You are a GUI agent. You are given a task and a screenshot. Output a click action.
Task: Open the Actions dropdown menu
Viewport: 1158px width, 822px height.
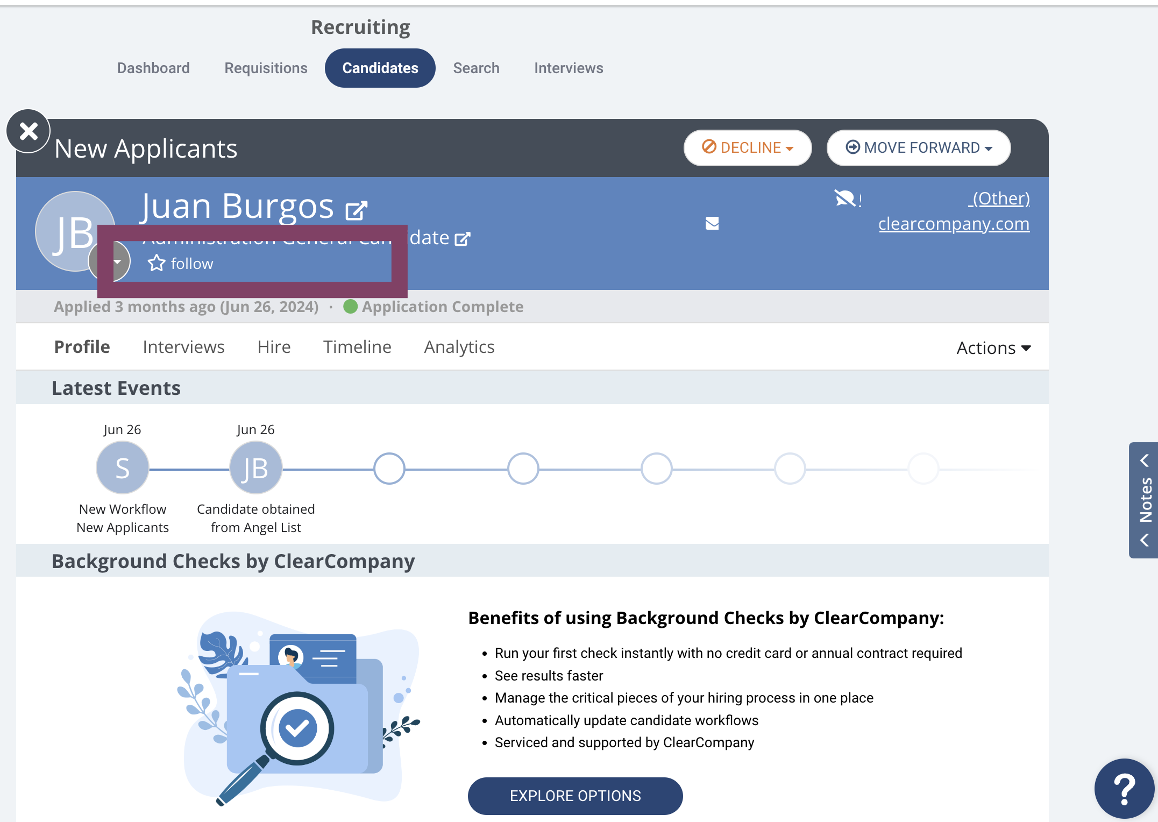(993, 348)
